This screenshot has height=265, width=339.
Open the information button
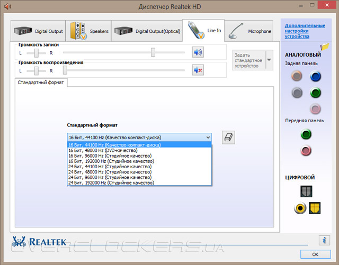pyautogui.click(x=324, y=240)
